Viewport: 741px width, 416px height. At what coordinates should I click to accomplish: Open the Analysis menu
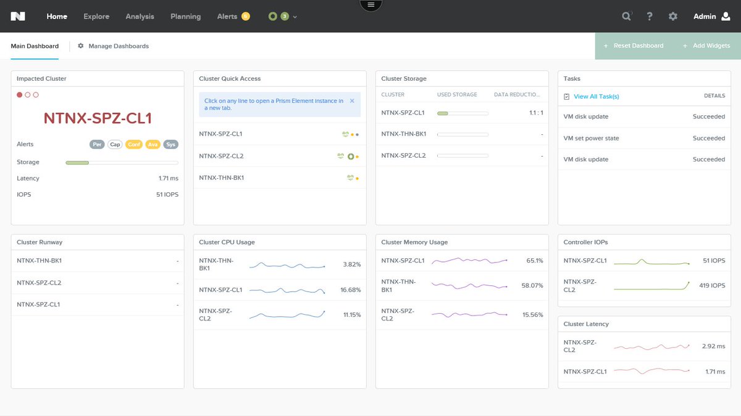point(140,17)
